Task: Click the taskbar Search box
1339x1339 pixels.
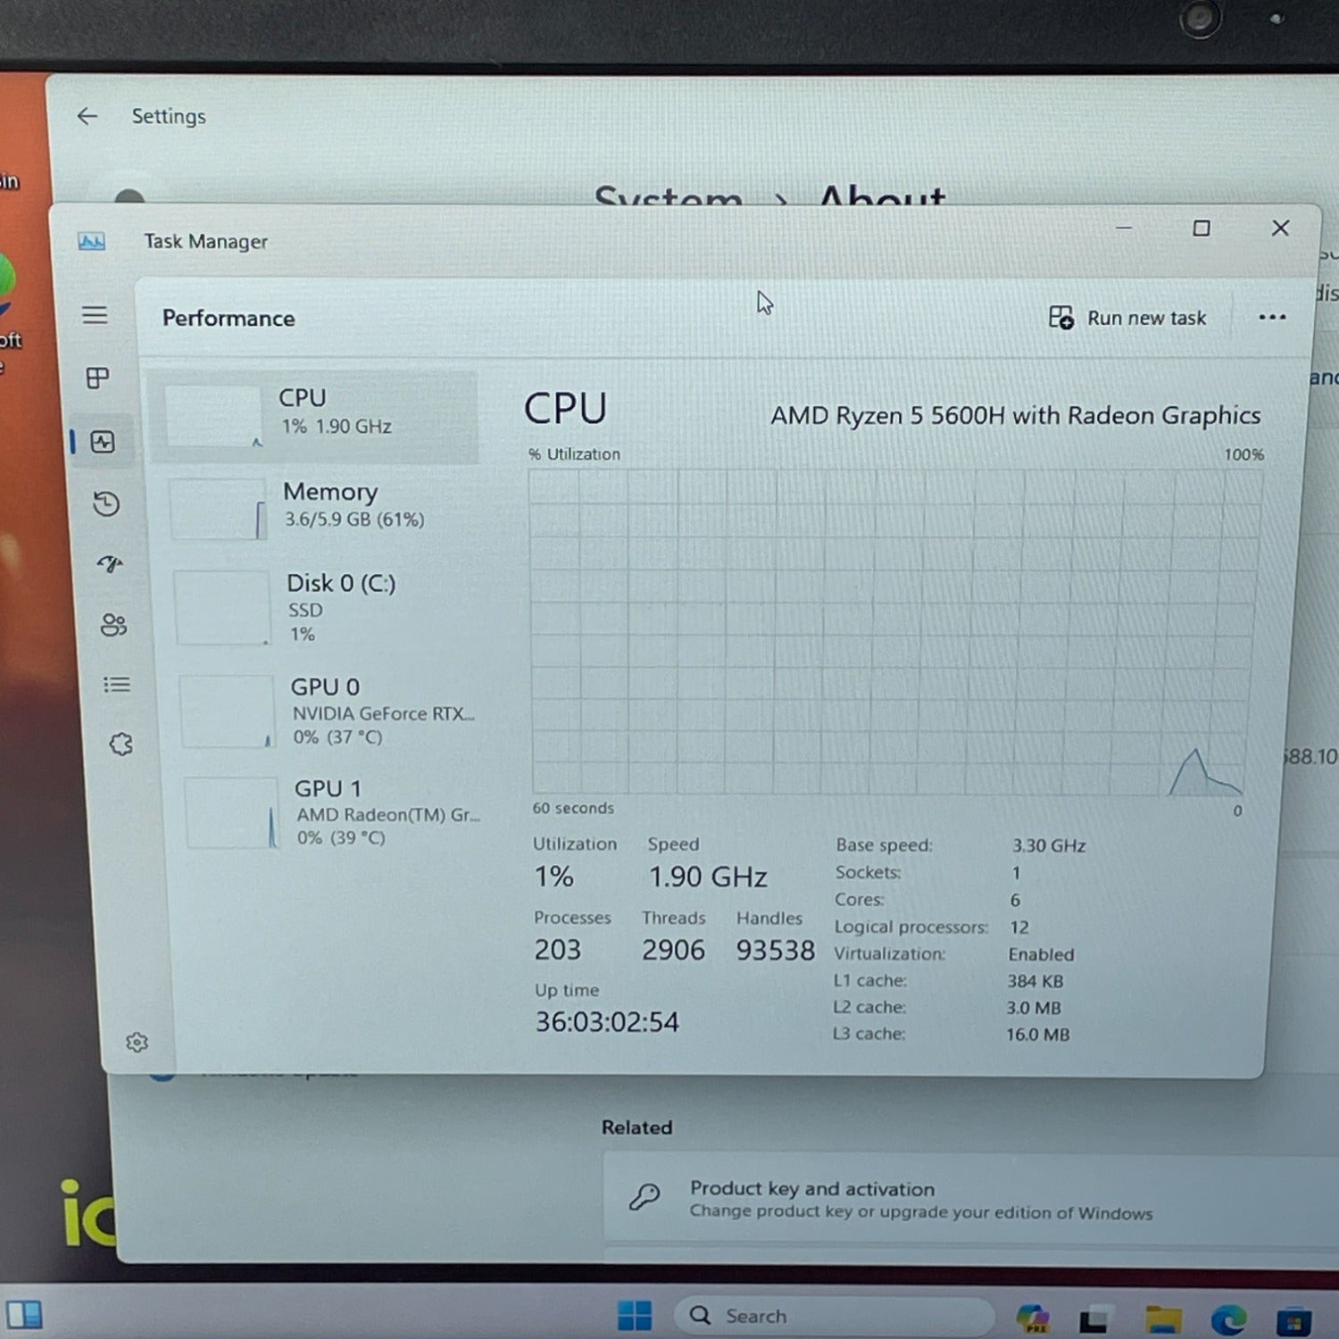Action: 833,1316
